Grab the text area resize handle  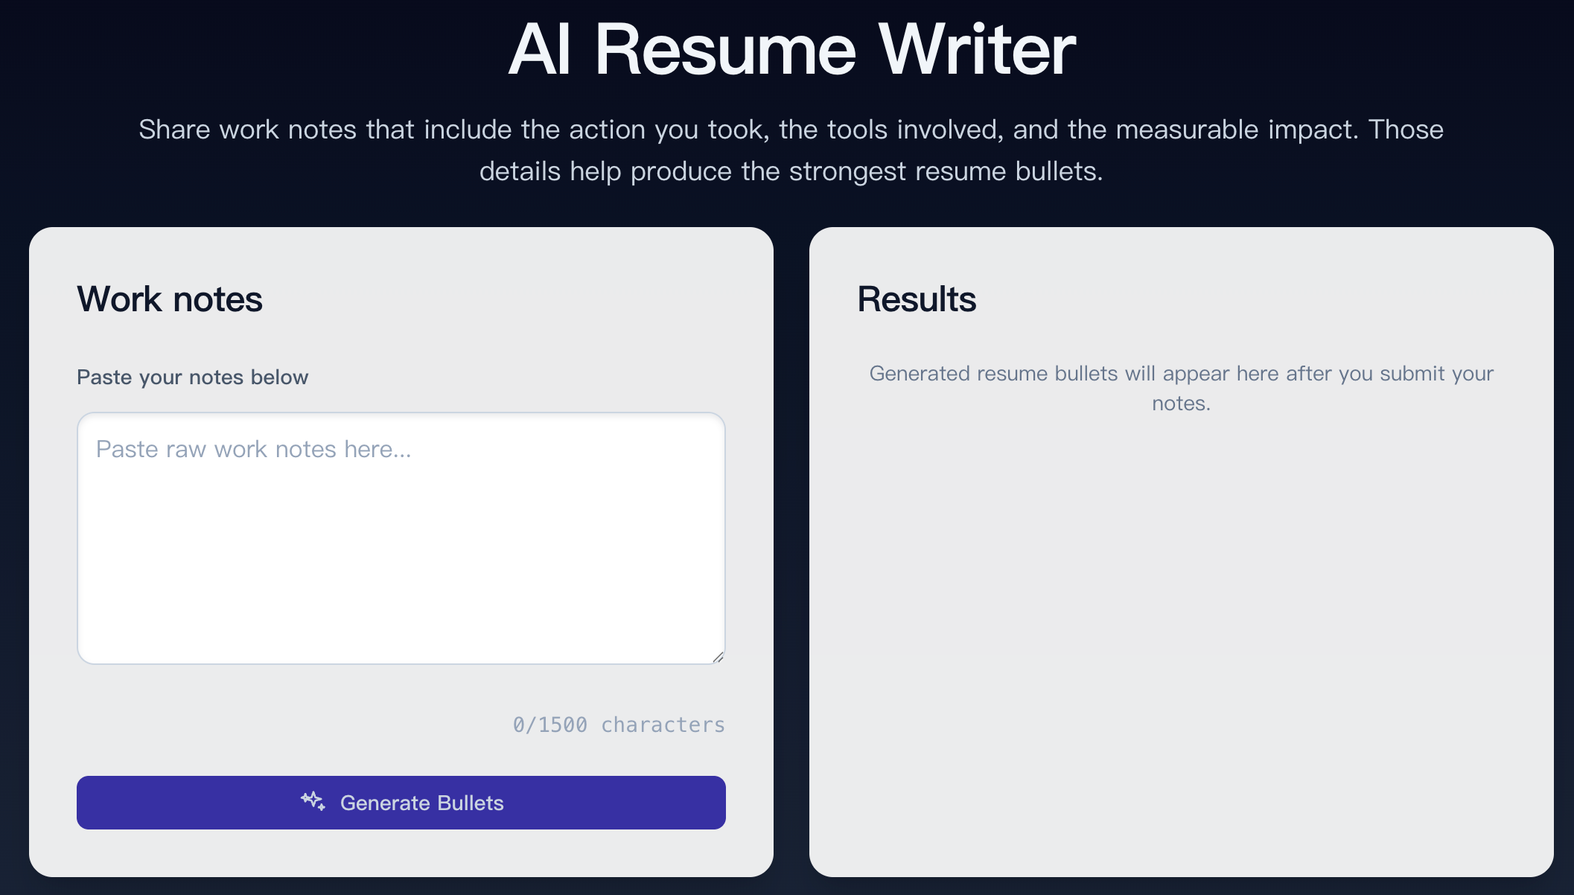pyautogui.click(x=718, y=657)
